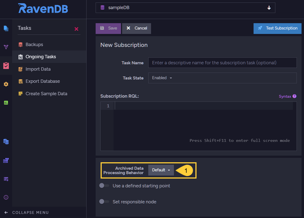
Task: Click the Create Sample Data icon
Action: [20, 94]
